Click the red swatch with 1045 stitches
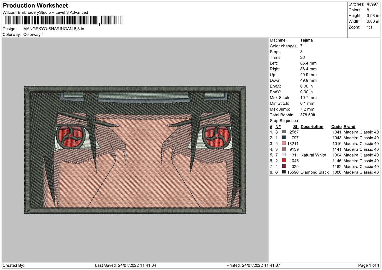The image size is (382, 270). [x=284, y=161]
